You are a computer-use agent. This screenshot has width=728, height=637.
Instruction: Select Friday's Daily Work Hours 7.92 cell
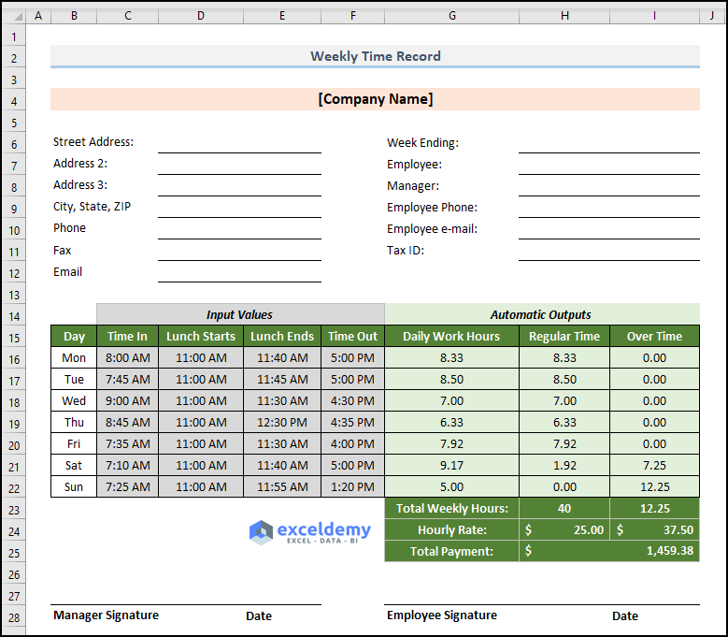click(451, 443)
